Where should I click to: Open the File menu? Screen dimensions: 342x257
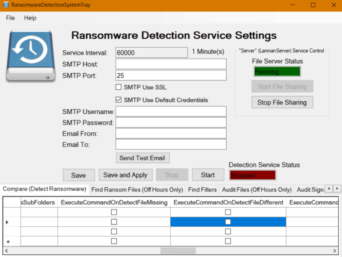10,18
